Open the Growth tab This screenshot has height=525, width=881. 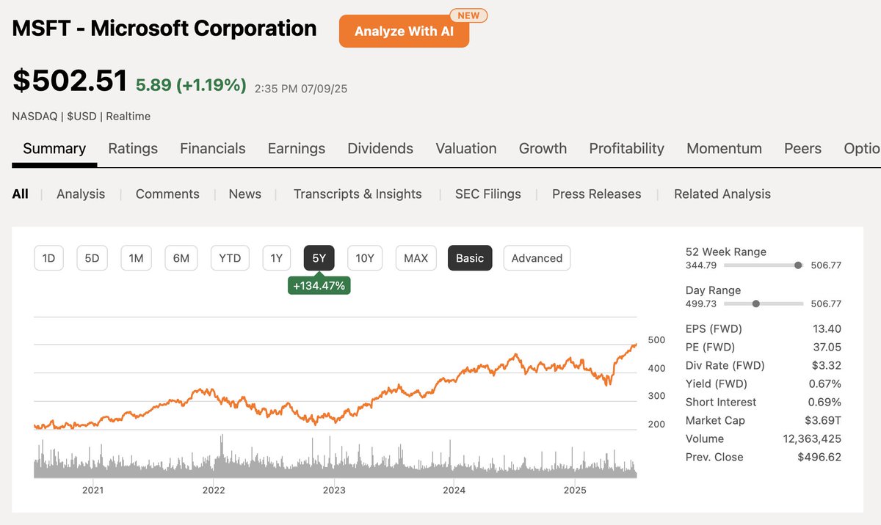pos(543,149)
